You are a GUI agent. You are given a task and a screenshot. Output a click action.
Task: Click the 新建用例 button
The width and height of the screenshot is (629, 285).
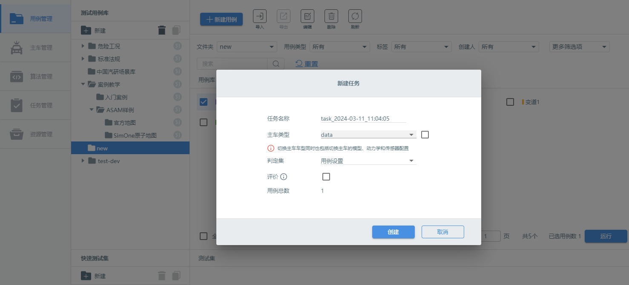[221, 19]
